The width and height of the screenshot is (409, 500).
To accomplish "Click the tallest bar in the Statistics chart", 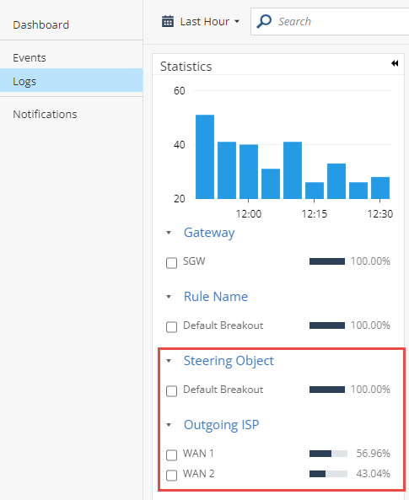I will tap(205, 157).
